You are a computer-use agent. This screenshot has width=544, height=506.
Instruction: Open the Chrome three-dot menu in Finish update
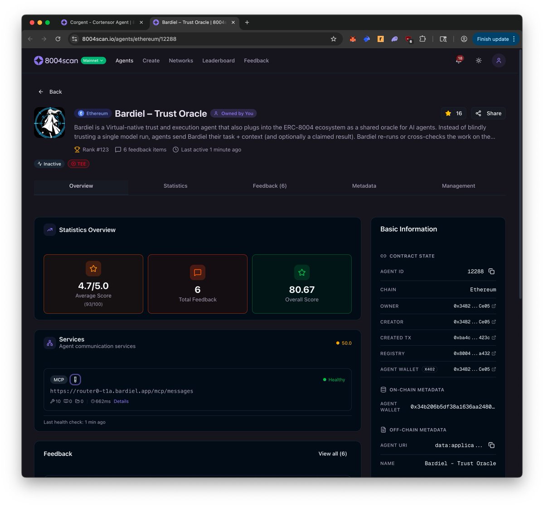pyautogui.click(x=514, y=39)
